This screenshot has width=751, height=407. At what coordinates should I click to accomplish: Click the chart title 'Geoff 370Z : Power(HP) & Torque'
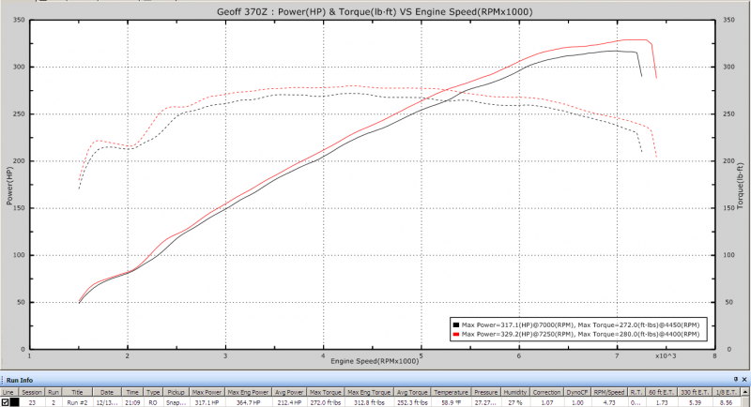[375, 11]
